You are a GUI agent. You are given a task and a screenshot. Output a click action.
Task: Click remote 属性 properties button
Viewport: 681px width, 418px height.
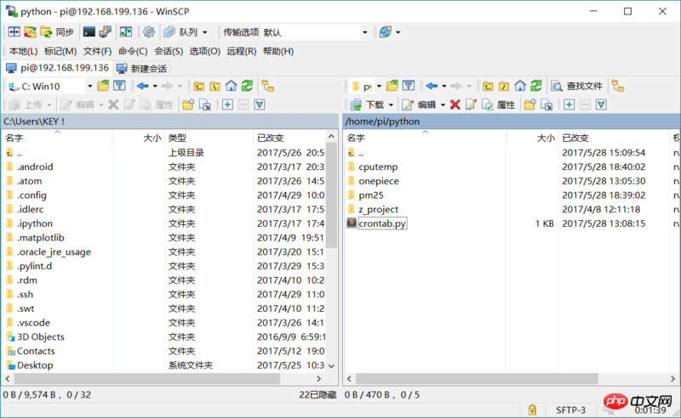499,104
